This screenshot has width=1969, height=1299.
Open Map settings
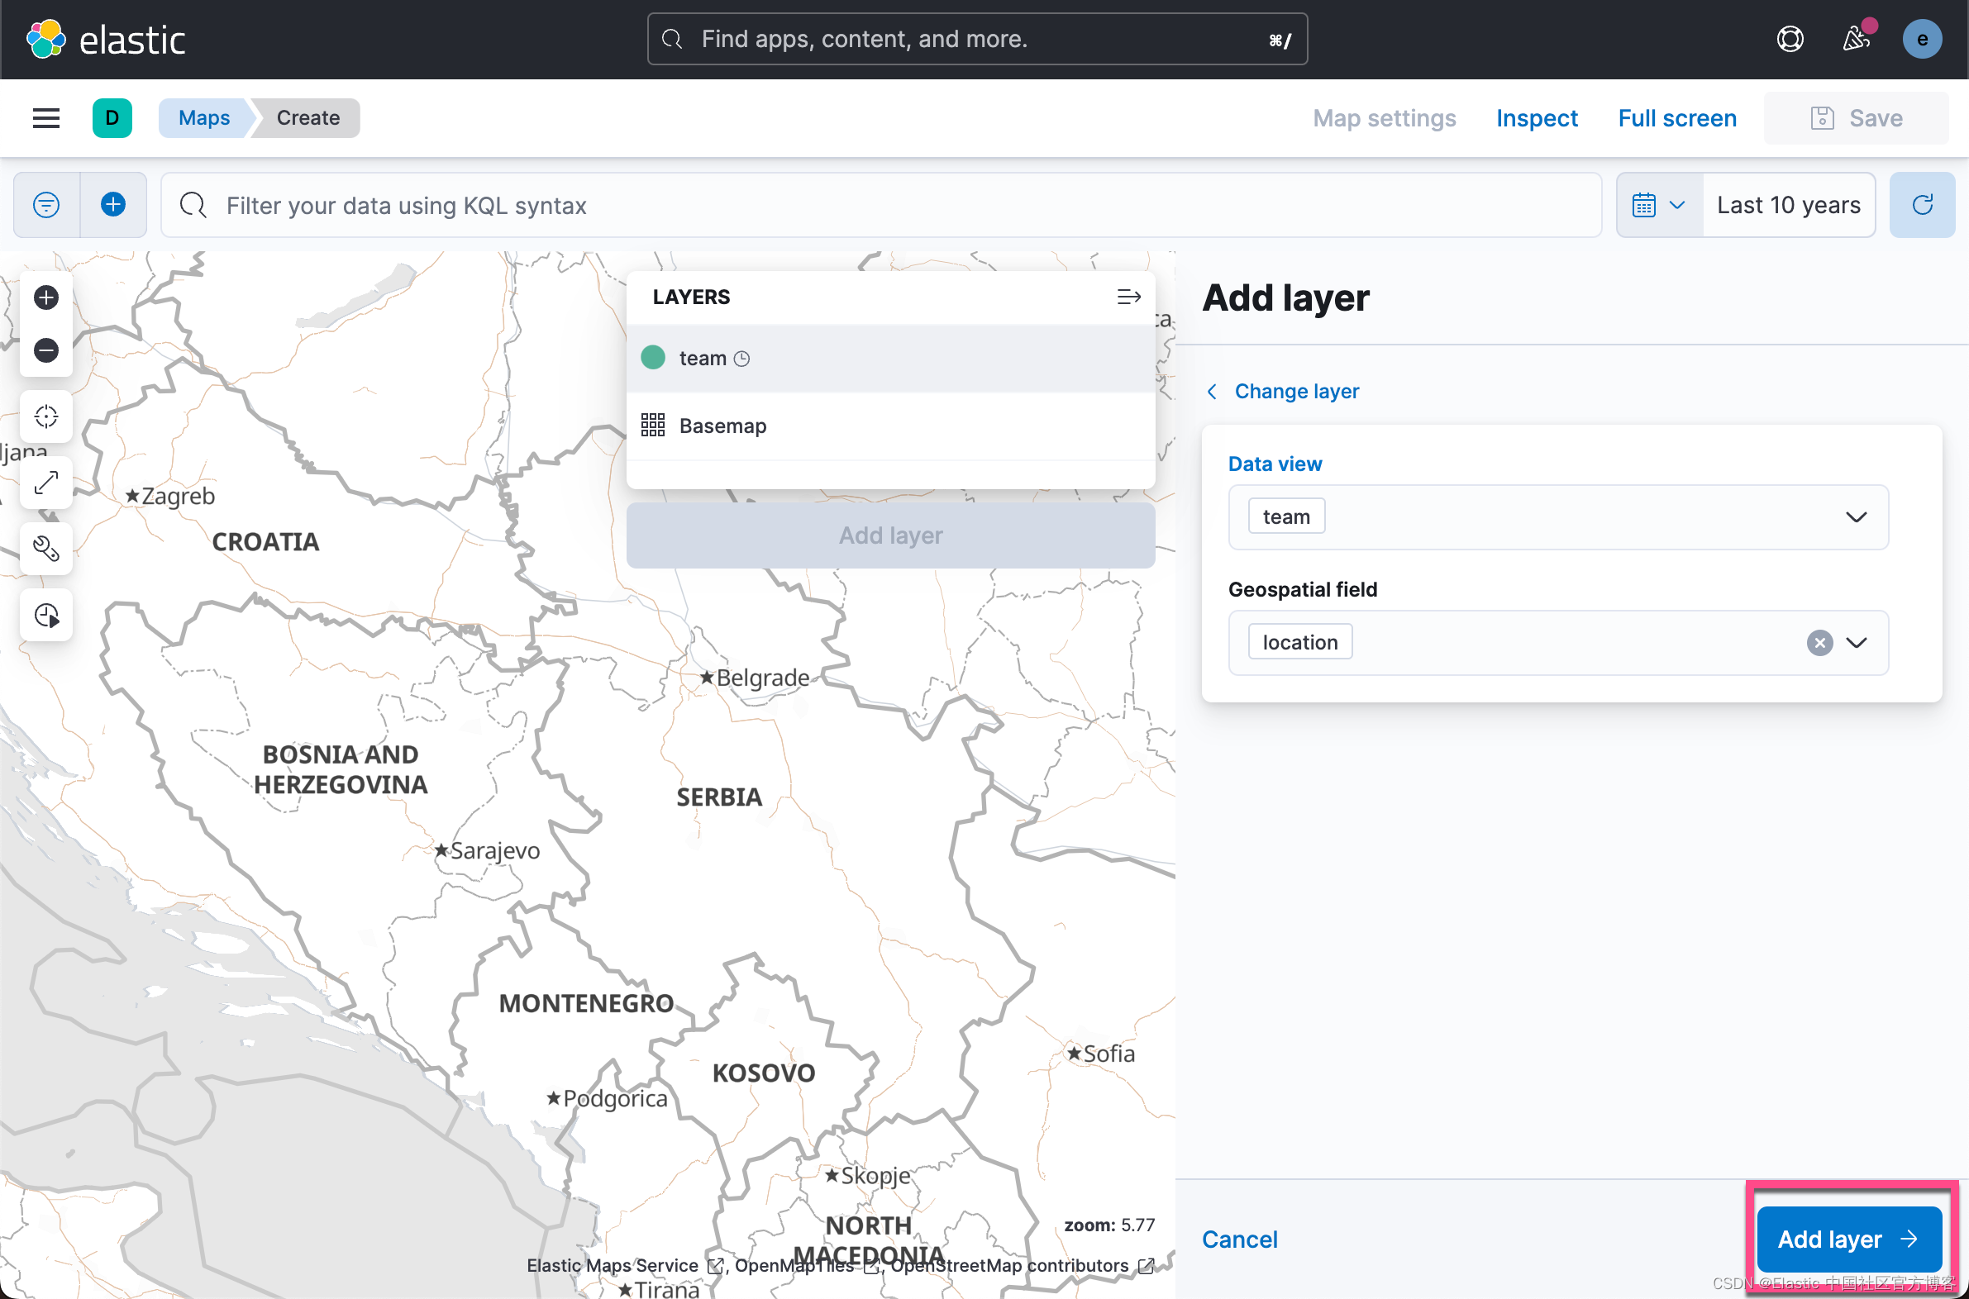pos(1384,117)
